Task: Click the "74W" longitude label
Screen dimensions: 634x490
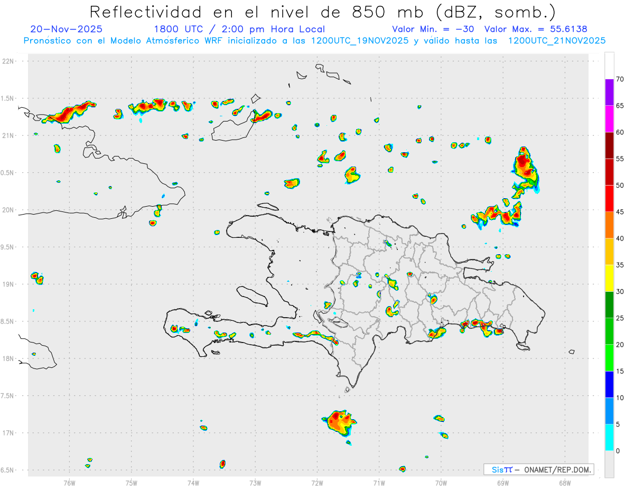Action: 193,483
